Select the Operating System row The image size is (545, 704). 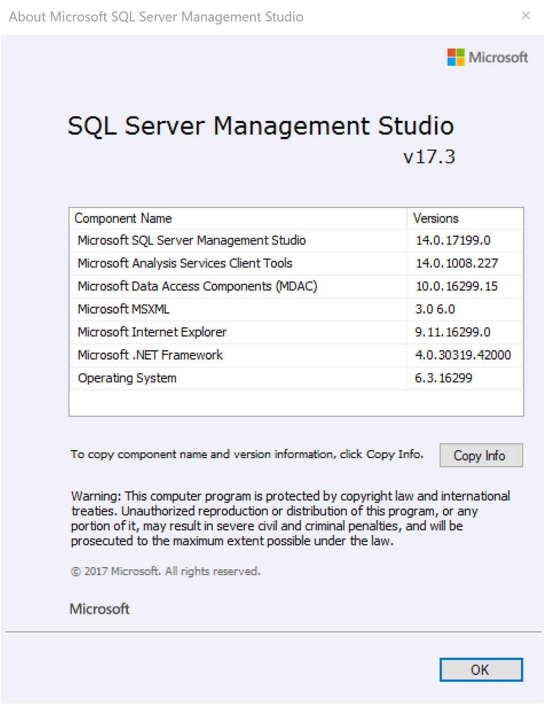[127, 378]
